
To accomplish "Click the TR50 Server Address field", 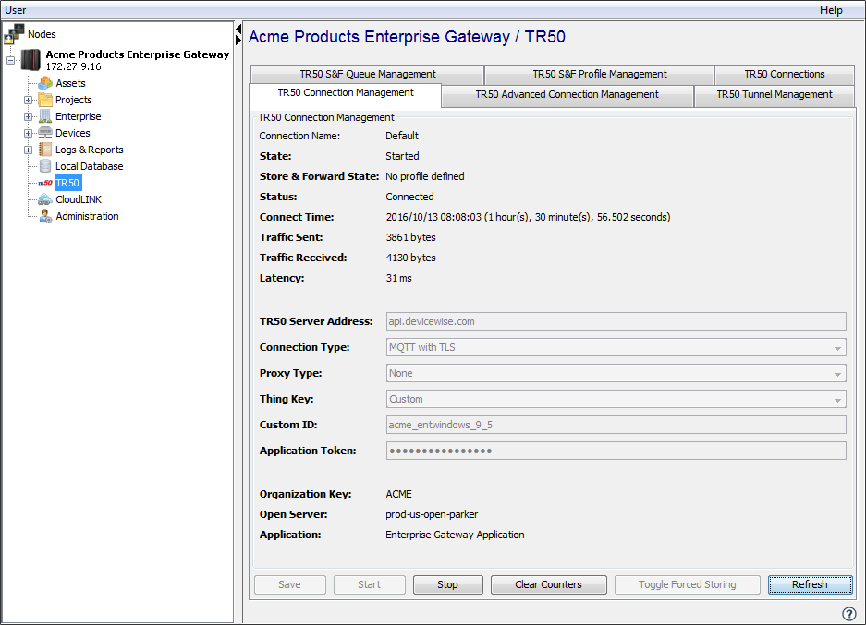I will point(616,321).
